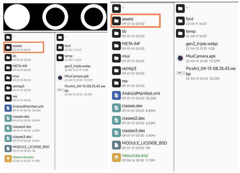Select gen2_triple.webp in the larger right screenshot
Image resolution: width=240 pixels, height=173 pixels.
tap(202, 44)
